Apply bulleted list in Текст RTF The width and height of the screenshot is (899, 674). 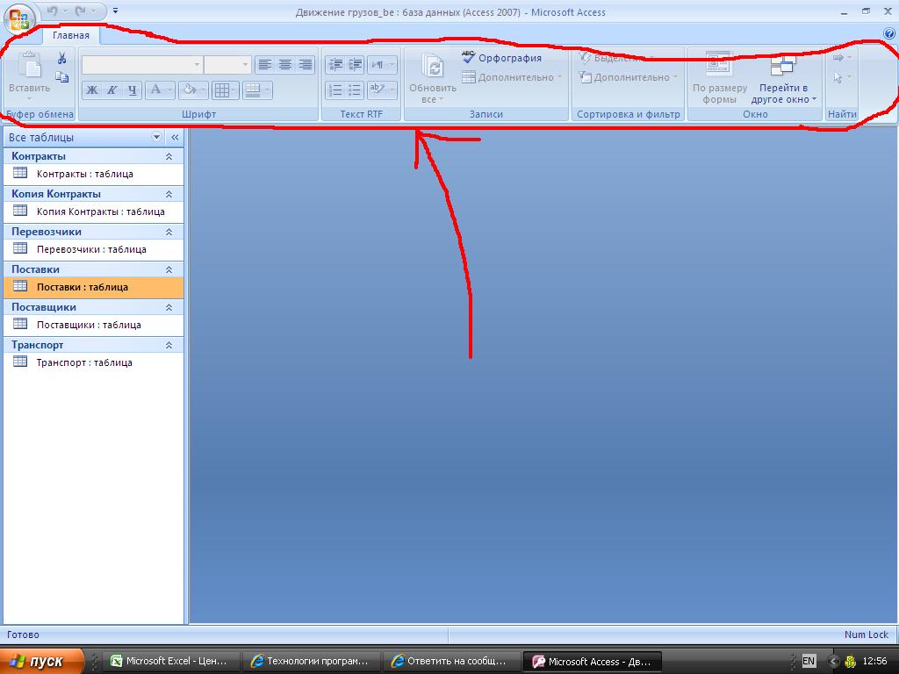(356, 90)
